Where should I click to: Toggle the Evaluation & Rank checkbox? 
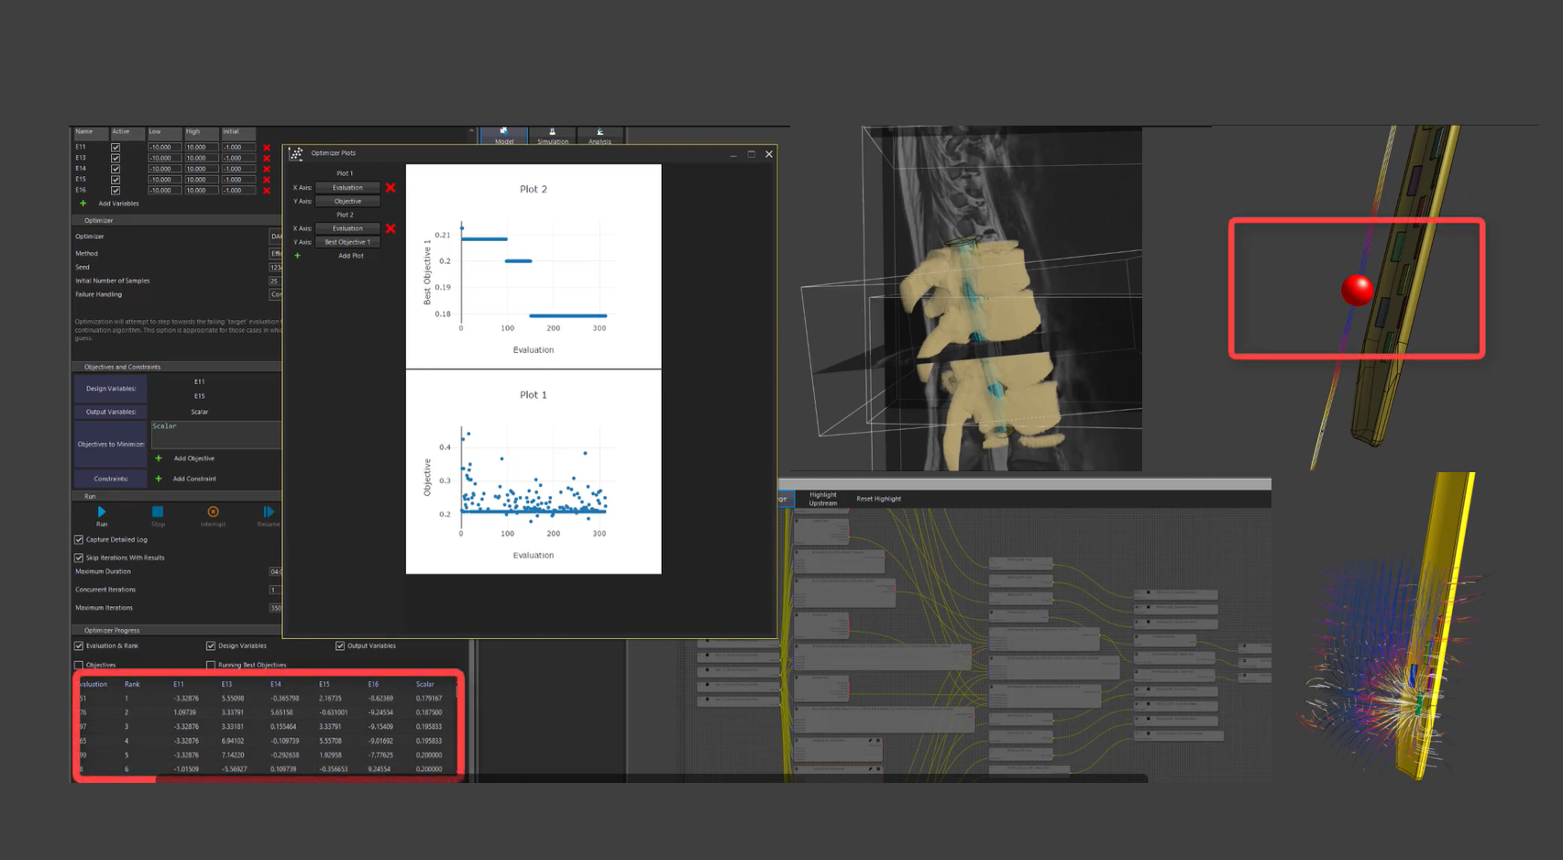79,646
